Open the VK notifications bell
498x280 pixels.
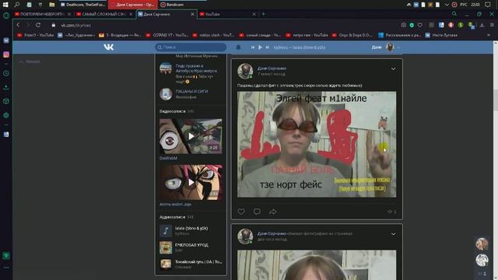(238, 47)
